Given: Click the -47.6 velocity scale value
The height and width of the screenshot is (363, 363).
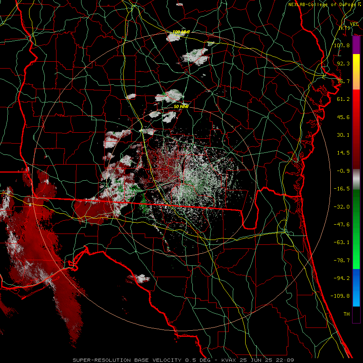Looking at the screenshot, I should (x=342, y=225).
